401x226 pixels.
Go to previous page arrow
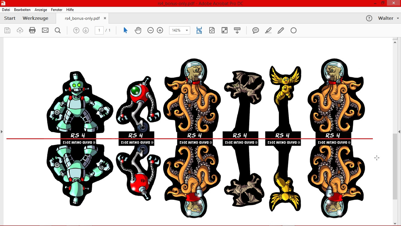point(76,30)
